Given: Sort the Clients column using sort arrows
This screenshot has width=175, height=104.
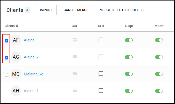Looking at the screenshot, I should point(17,26).
